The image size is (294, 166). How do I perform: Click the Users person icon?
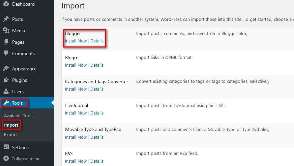(x=6, y=92)
